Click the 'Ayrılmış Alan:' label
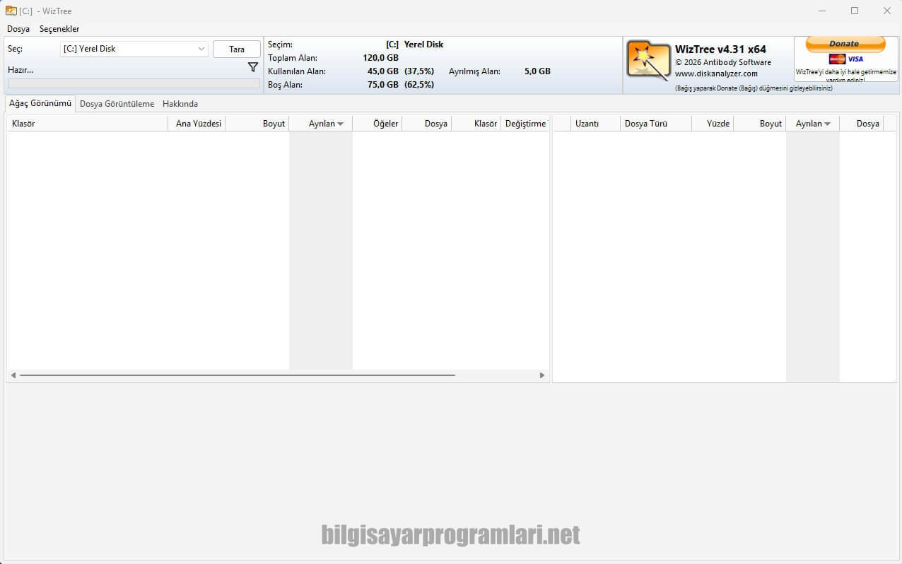The width and height of the screenshot is (902, 564). tap(474, 71)
